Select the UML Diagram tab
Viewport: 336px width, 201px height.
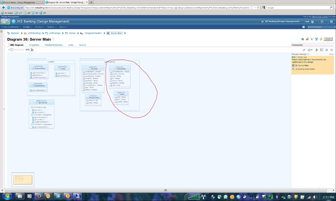coord(17,45)
